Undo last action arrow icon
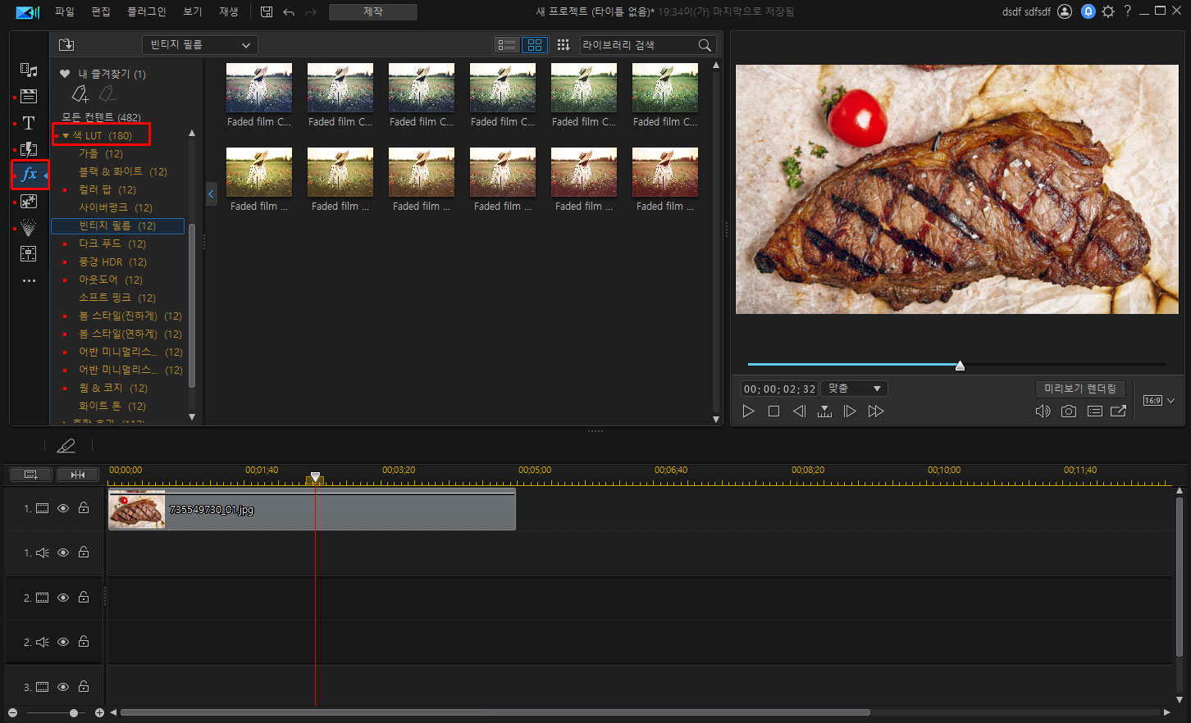The image size is (1191, 723). (x=289, y=11)
